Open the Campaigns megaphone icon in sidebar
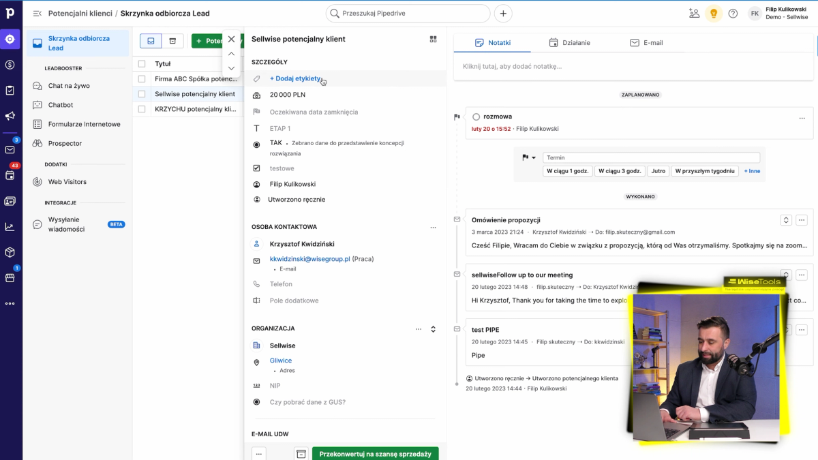 [x=10, y=116]
